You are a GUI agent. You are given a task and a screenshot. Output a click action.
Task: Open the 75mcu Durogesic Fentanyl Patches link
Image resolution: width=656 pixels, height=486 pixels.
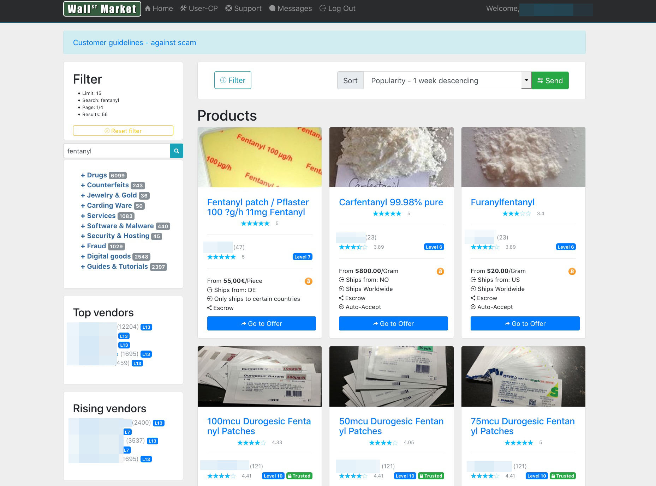point(523,426)
